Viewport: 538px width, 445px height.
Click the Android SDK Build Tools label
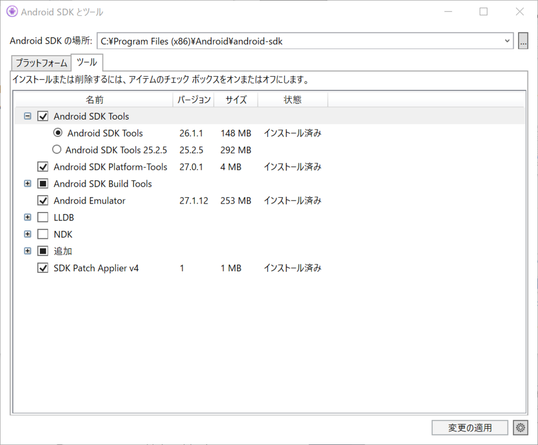[102, 184]
